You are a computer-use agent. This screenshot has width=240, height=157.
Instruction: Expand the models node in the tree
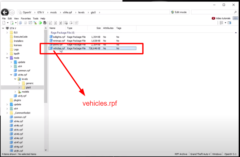pos(15,92)
